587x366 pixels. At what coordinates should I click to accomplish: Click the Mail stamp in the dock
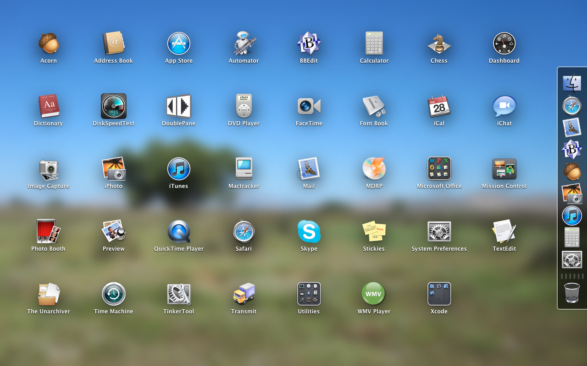(572, 128)
